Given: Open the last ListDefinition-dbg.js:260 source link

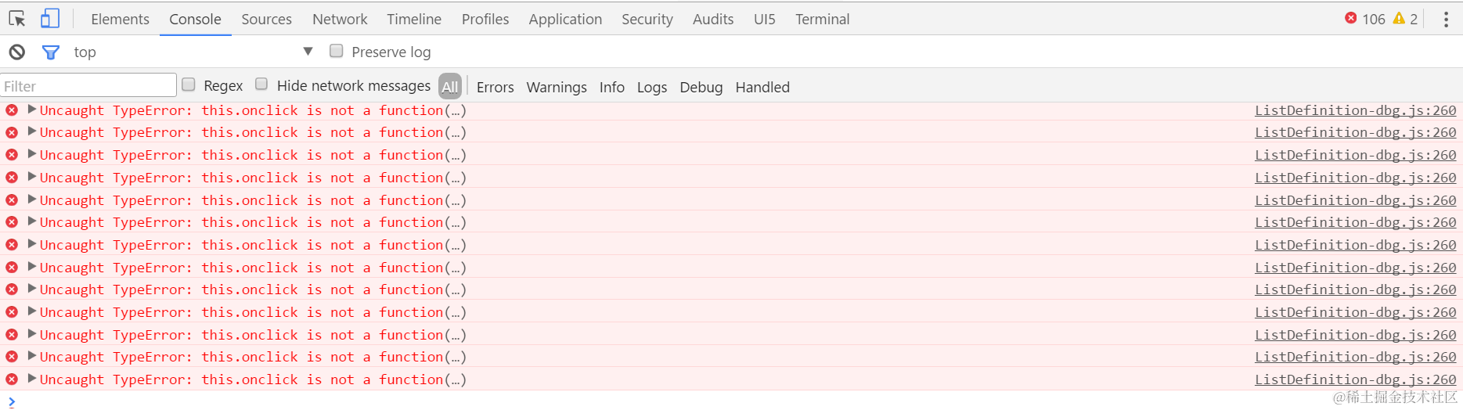Looking at the screenshot, I should coord(1356,379).
